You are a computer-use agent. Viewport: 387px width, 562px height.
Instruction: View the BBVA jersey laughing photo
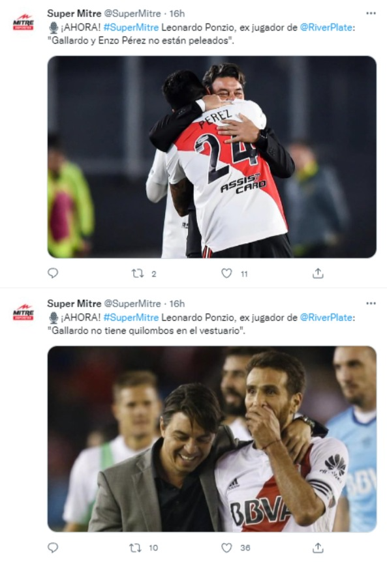tap(211, 439)
